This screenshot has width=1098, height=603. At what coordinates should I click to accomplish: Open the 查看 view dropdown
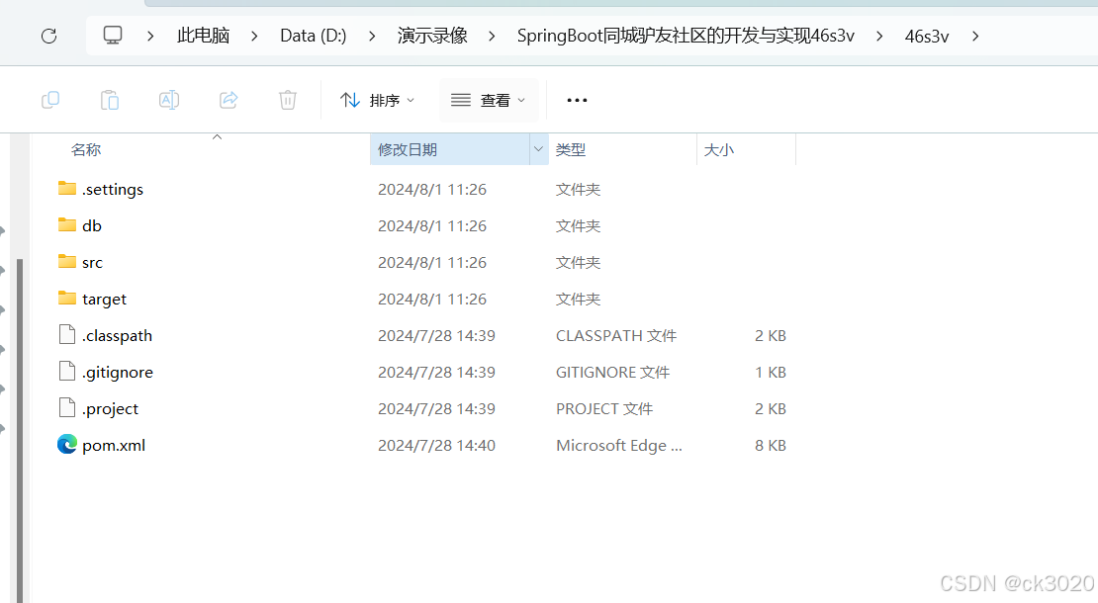(489, 100)
